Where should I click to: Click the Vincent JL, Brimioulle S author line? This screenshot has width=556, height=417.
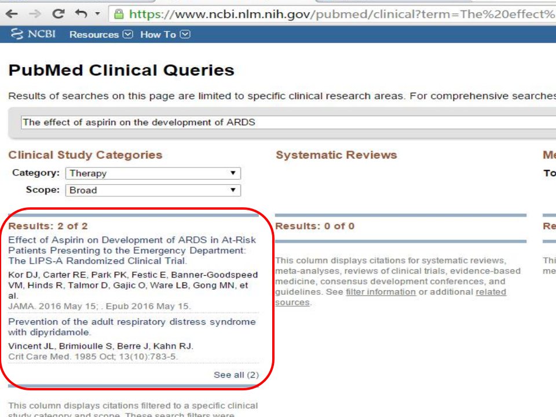101,346
